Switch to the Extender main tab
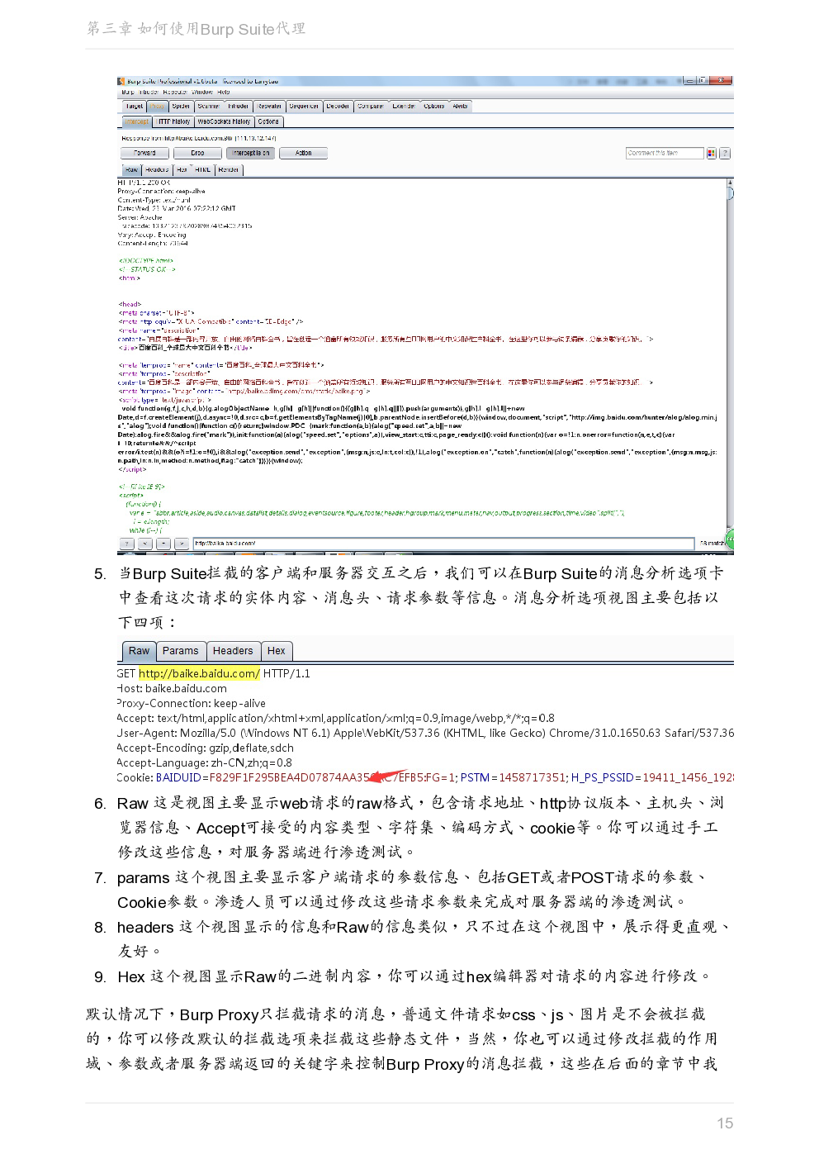The width and height of the screenshot is (819, 1159). pos(404,107)
